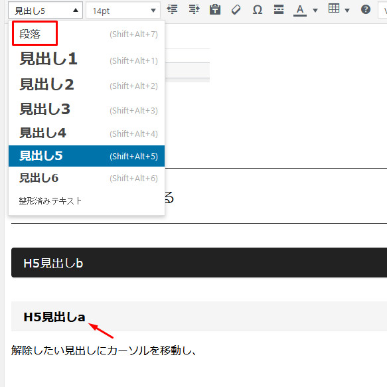
Task: Open the table insert icon
Action: point(334,9)
